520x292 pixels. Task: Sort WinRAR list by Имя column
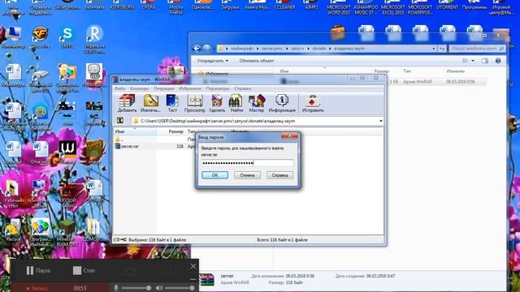pyautogui.click(x=135, y=131)
